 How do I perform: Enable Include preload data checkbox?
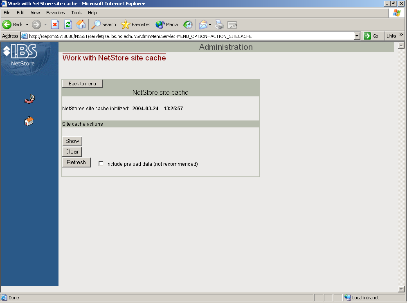(x=101, y=164)
